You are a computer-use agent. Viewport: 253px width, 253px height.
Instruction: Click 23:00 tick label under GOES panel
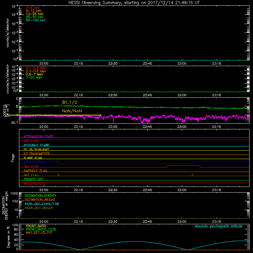tap(182, 127)
